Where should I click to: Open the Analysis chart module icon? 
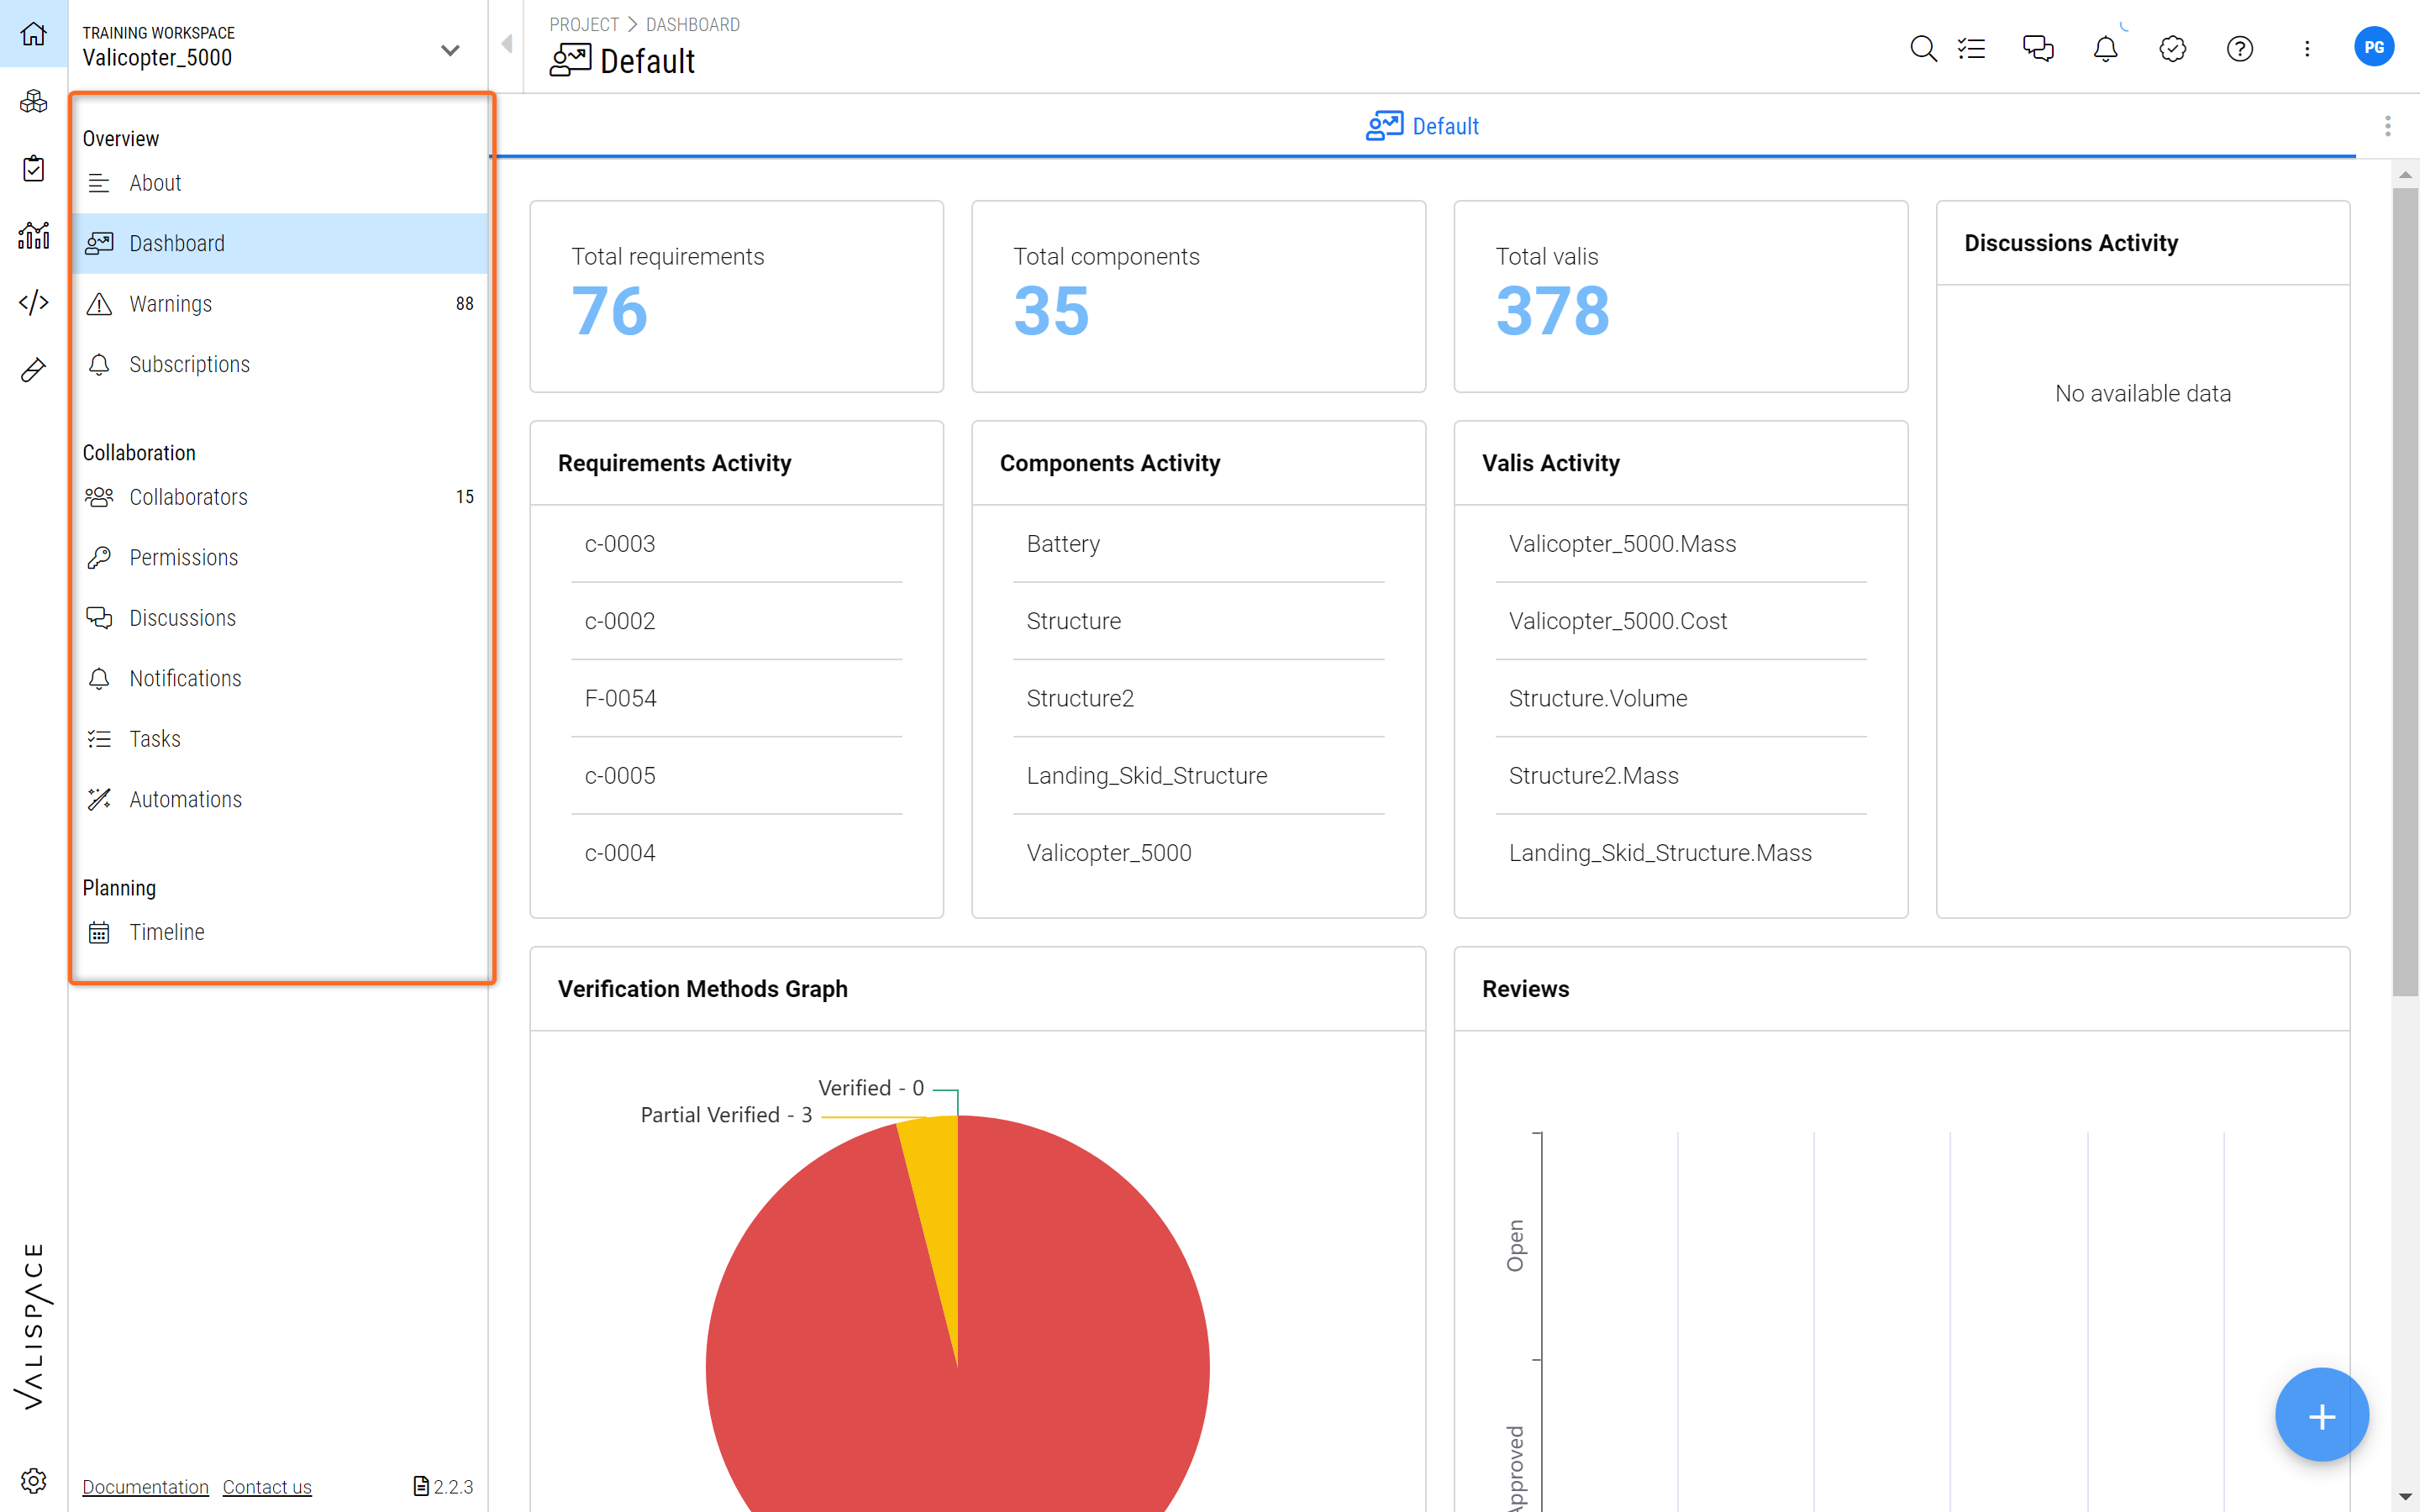(x=33, y=235)
